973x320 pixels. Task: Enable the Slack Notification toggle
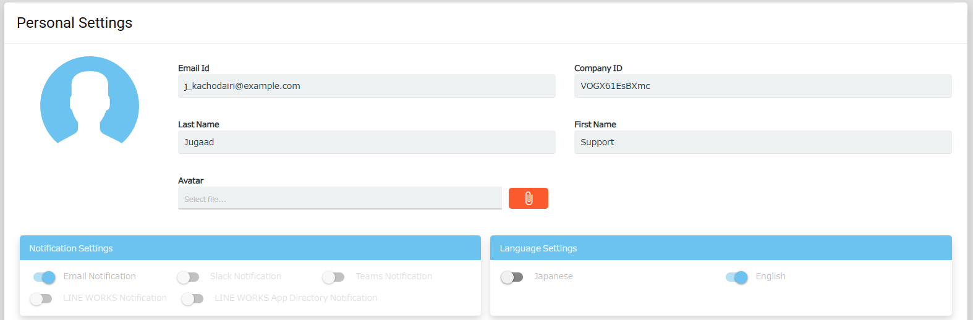click(188, 277)
